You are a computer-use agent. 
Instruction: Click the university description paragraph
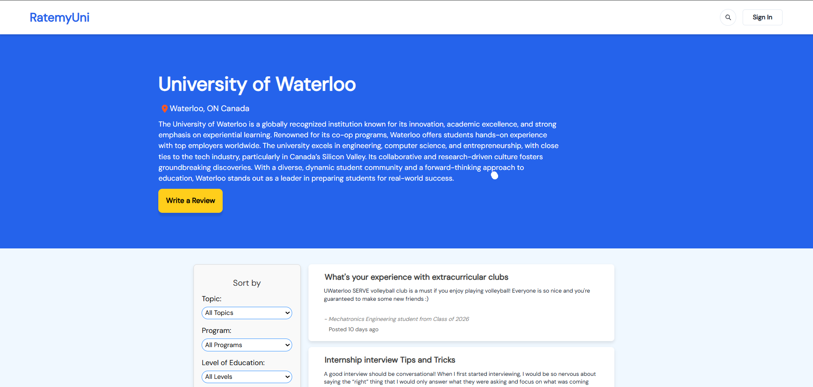coord(358,151)
